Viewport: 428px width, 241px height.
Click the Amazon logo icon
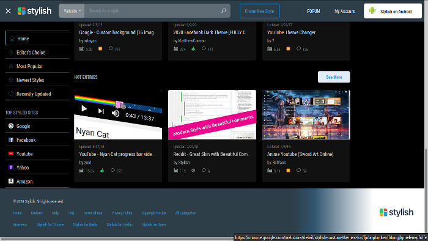(11, 181)
